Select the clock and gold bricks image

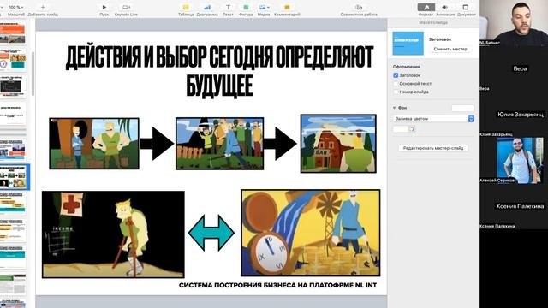[x=311, y=233]
